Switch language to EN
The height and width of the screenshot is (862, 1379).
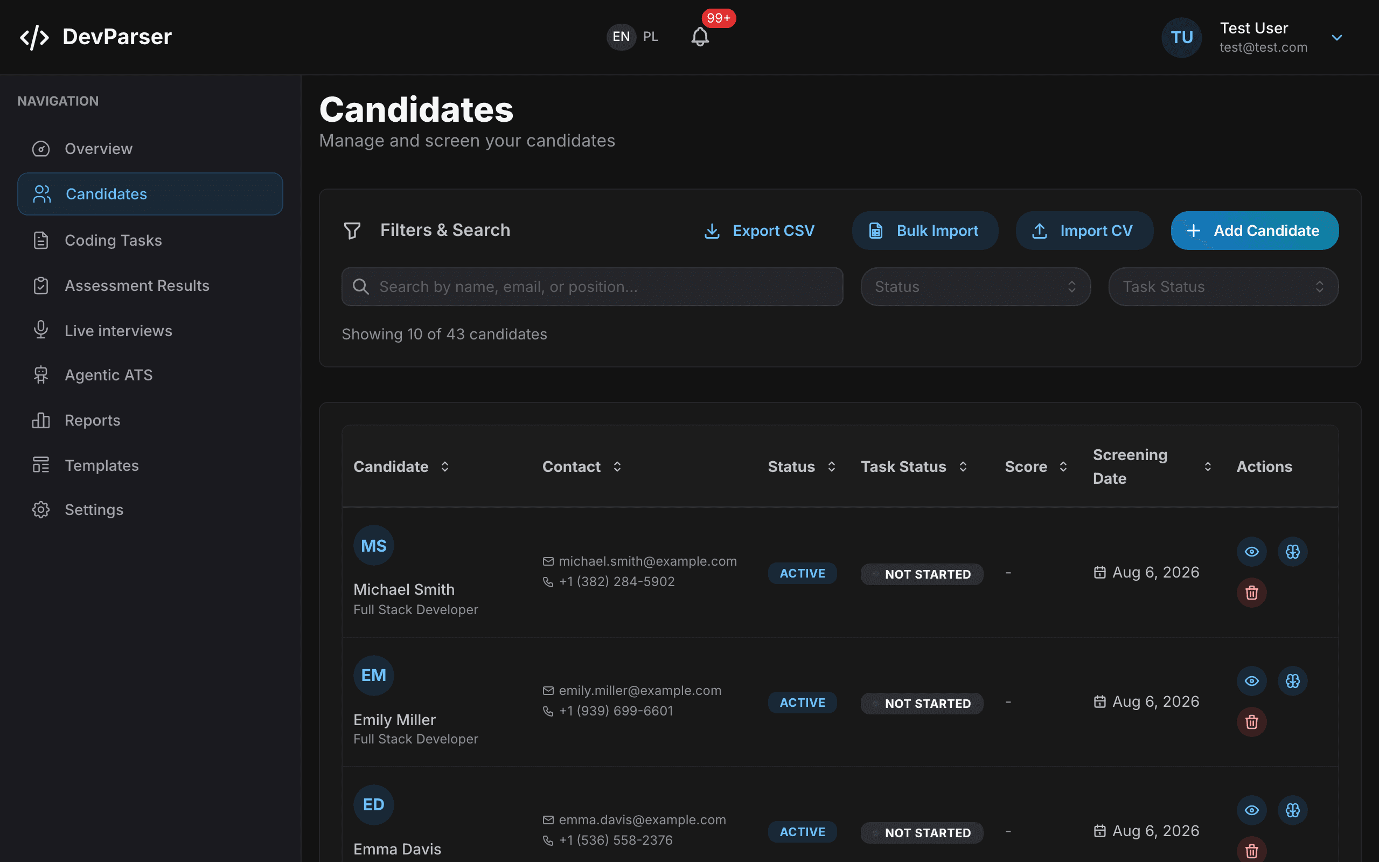(x=621, y=37)
